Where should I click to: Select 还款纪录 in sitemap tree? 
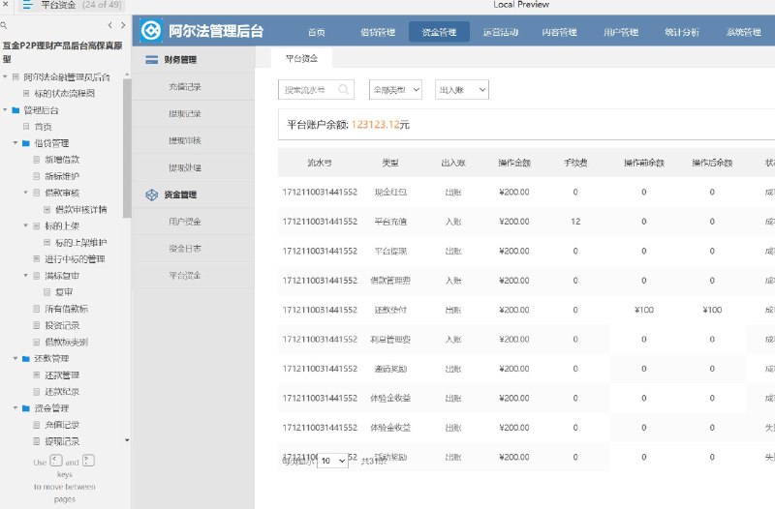(x=62, y=392)
